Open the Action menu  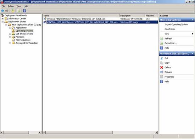point(11,6)
